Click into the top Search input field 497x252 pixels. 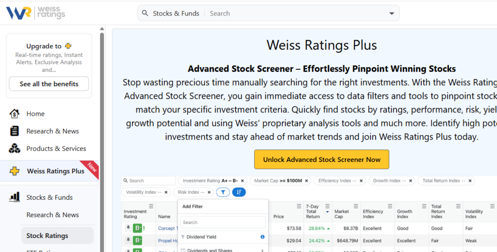296,14
